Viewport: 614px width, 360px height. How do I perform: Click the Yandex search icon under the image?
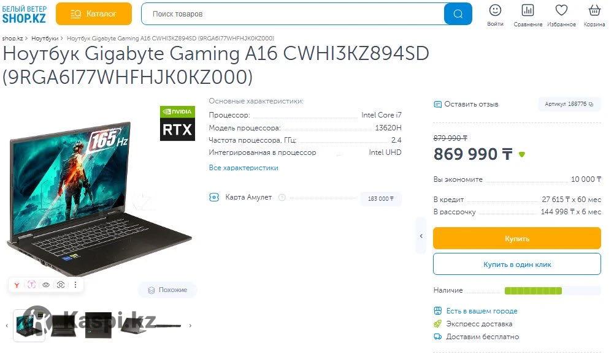[x=17, y=285]
